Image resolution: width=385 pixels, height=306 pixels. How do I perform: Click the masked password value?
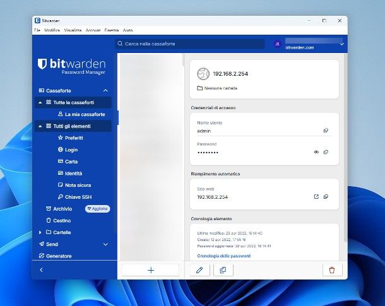click(x=208, y=153)
